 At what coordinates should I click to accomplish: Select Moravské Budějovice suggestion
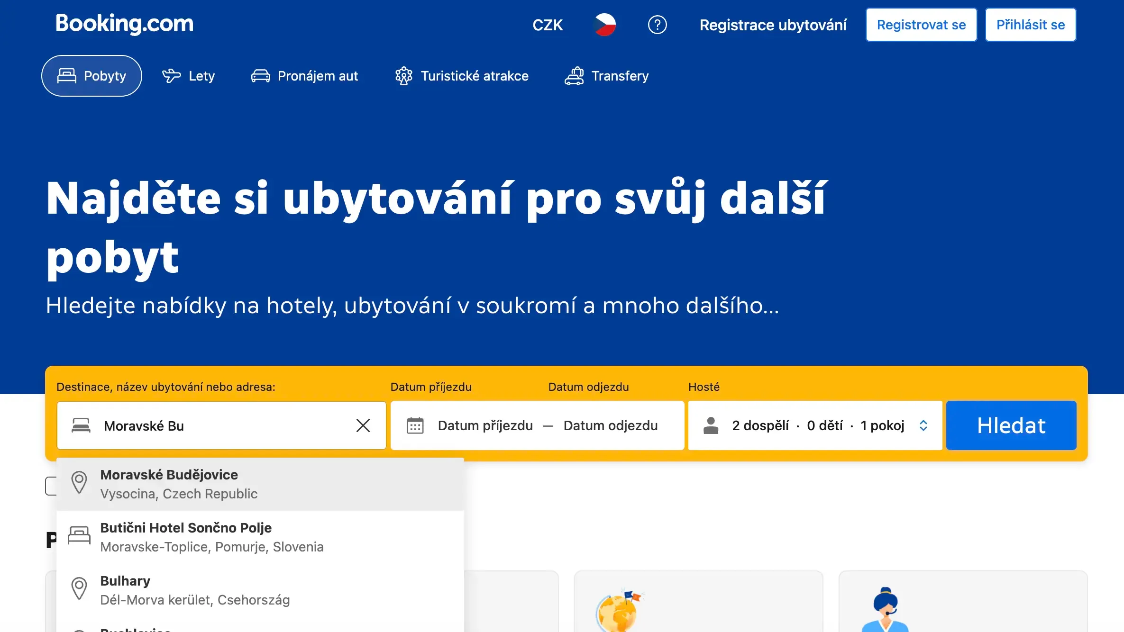click(260, 484)
